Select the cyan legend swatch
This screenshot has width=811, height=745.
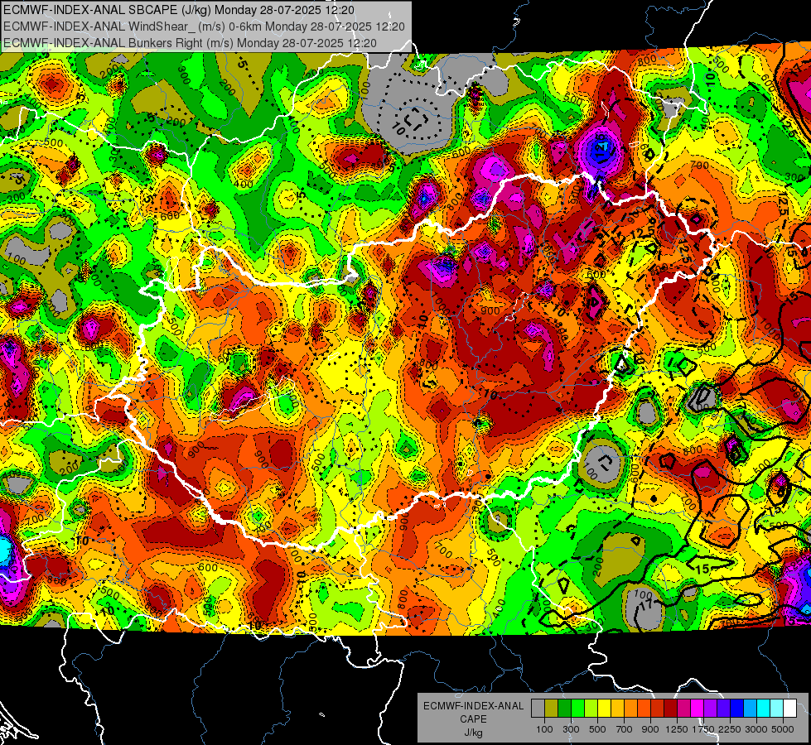[x=764, y=709]
